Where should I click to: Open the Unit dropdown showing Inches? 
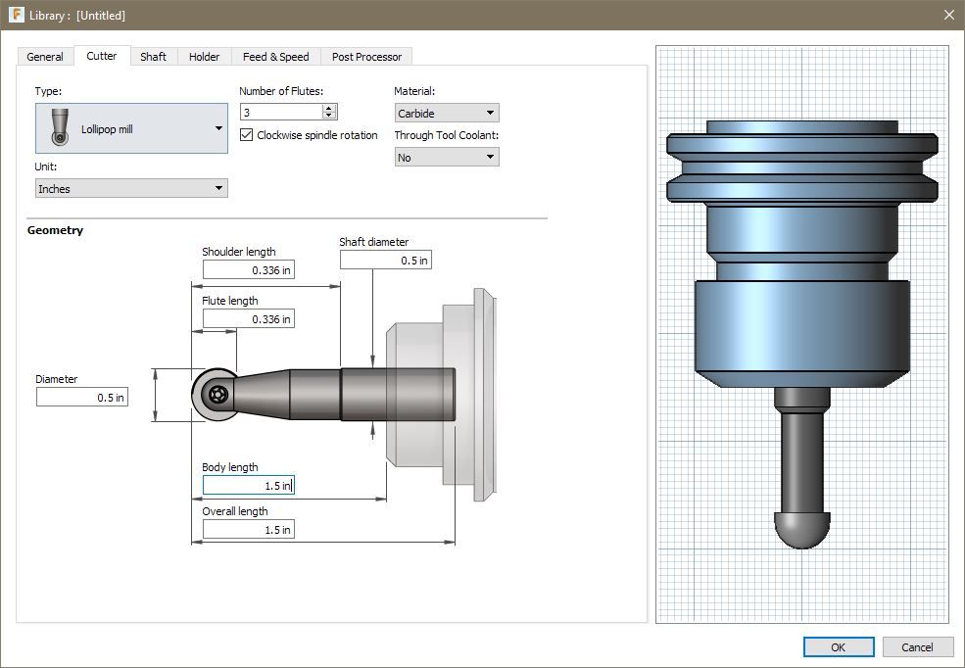tap(131, 188)
